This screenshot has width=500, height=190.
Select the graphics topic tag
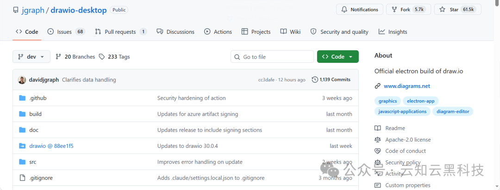point(388,101)
